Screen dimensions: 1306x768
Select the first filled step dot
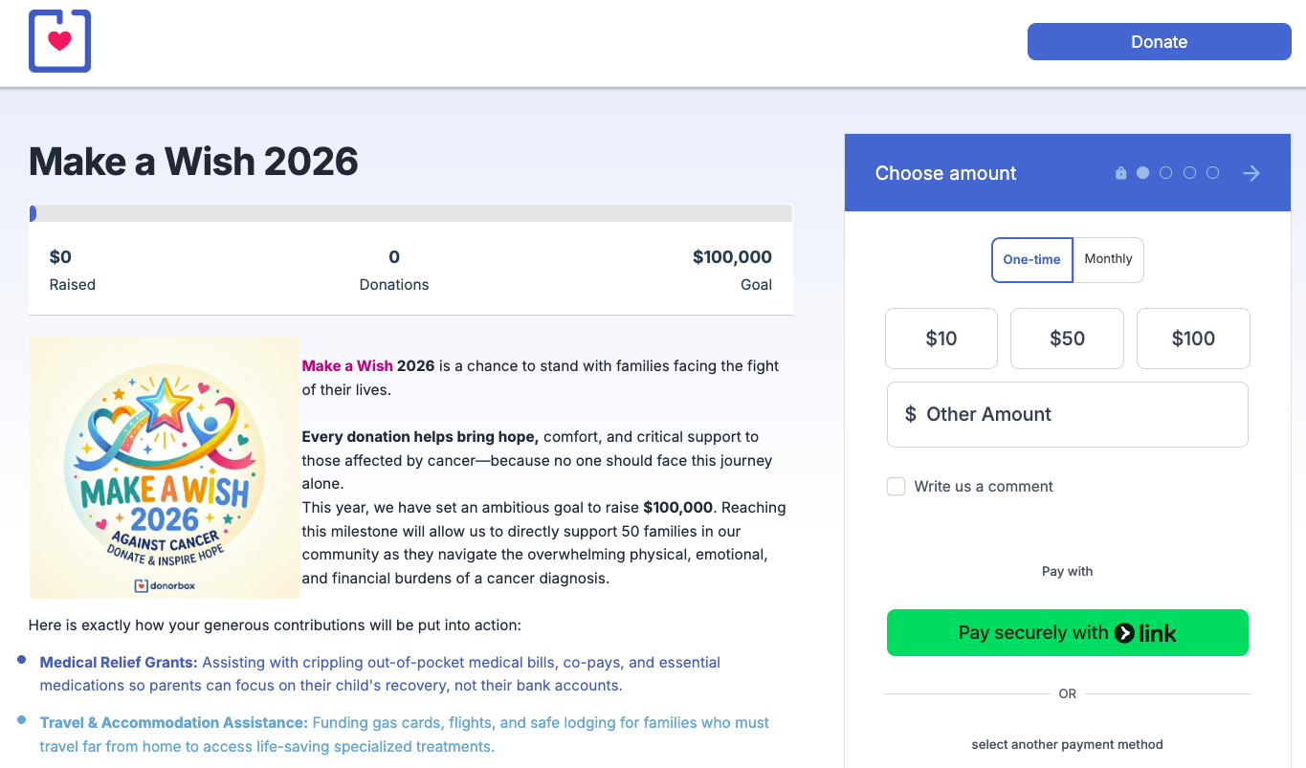point(1142,173)
